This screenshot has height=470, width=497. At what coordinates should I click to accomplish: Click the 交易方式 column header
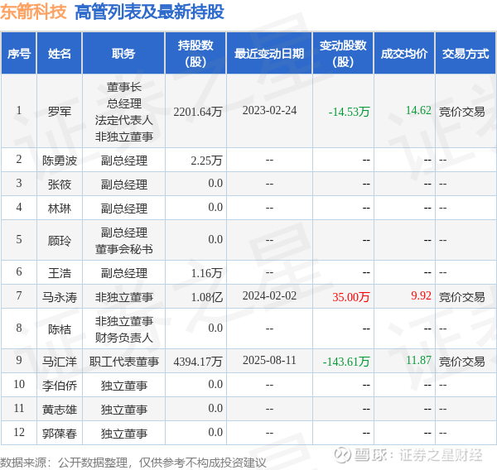[x=466, y=53]
